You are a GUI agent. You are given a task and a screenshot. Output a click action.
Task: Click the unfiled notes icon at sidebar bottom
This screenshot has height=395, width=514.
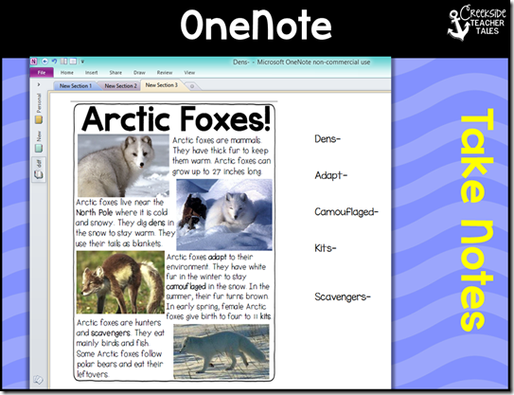(x=39, y=380)
